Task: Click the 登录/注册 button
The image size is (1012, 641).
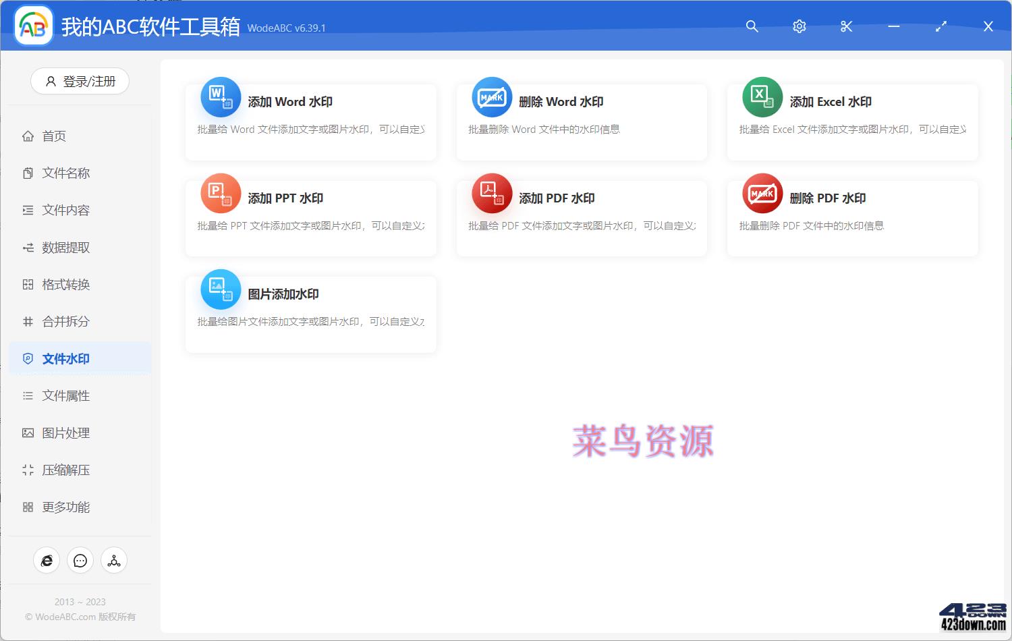Action: [80, 81]
